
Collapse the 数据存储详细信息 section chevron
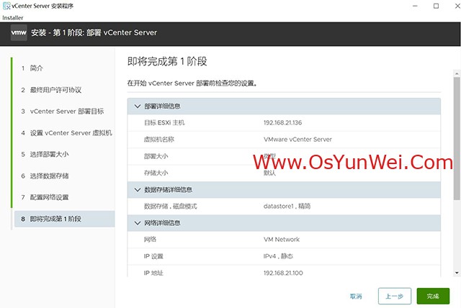click(138, 190)
